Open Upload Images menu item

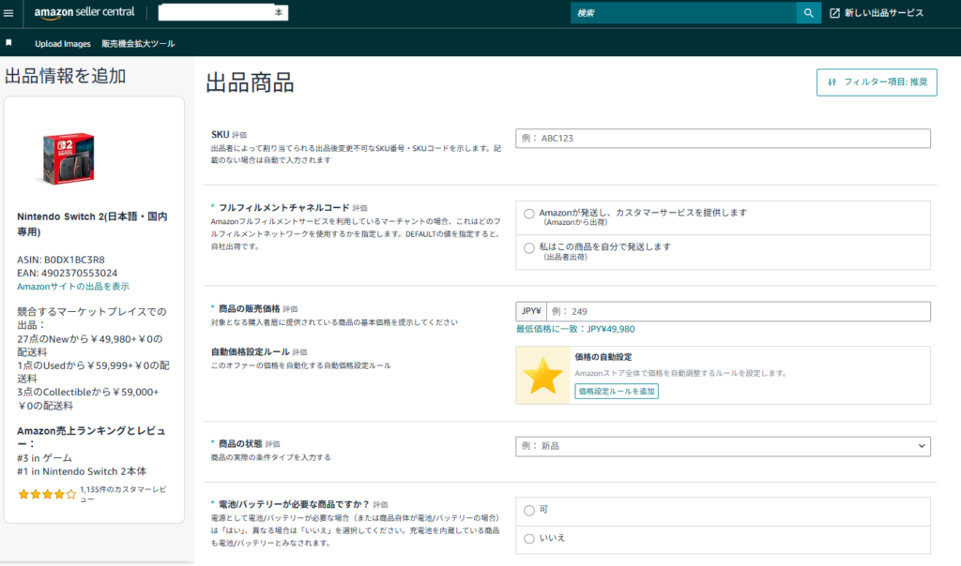63,44
